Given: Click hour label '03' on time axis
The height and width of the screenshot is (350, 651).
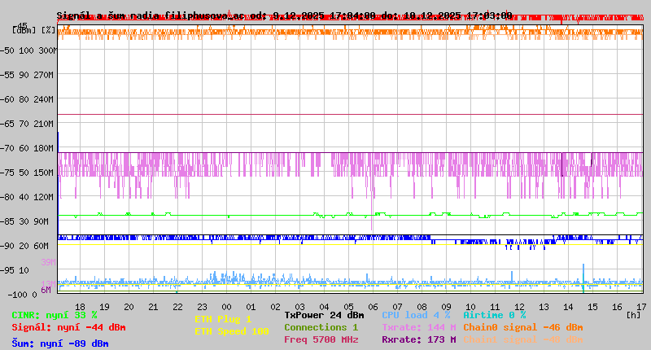Looking at the screenshot, I should (299, 307).
